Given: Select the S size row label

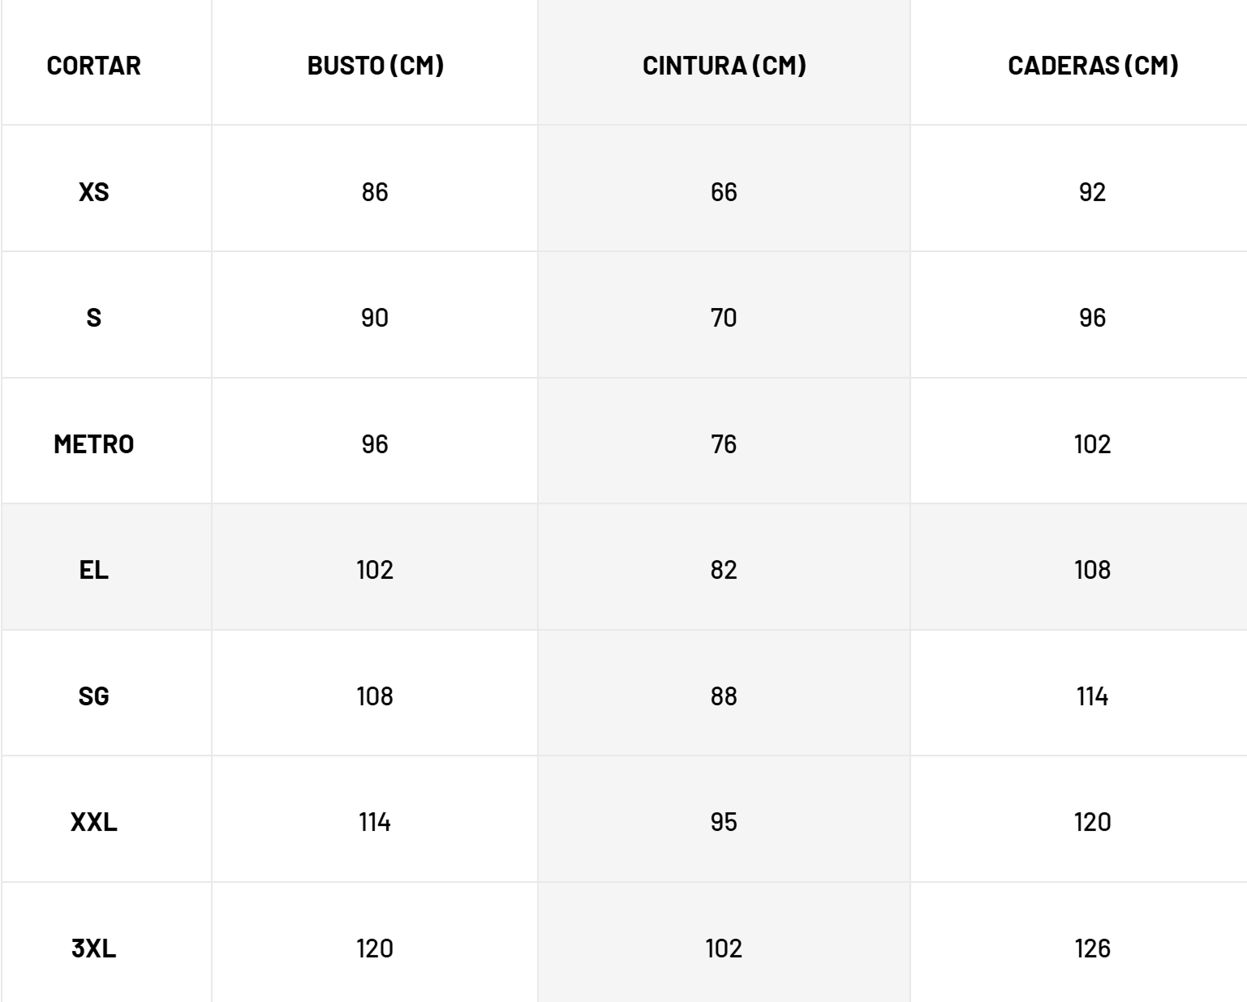Looking at the screenshot, I should (x=93, y=318).
